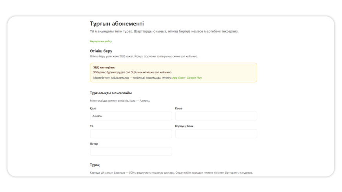Image resolution: width=342 pixels, height=192 pixels.
Task: Select the 'Өтініш беру' section heading
Action: coord(101,51)
